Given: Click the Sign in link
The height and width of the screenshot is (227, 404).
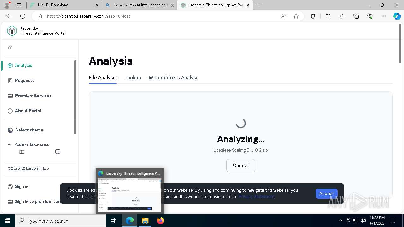Looking at the screenshot, I should tap(22, 186).
